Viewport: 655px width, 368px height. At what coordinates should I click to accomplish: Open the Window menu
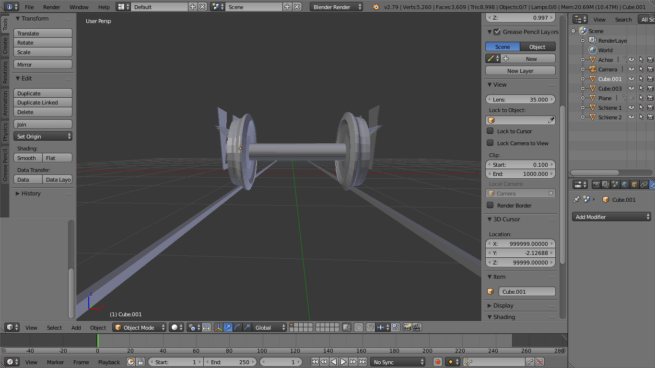(79, 7)
